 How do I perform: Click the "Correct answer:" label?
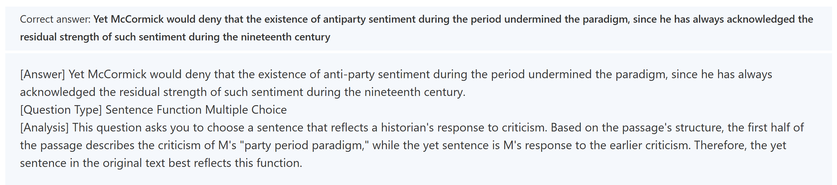[x=55, y=19]
